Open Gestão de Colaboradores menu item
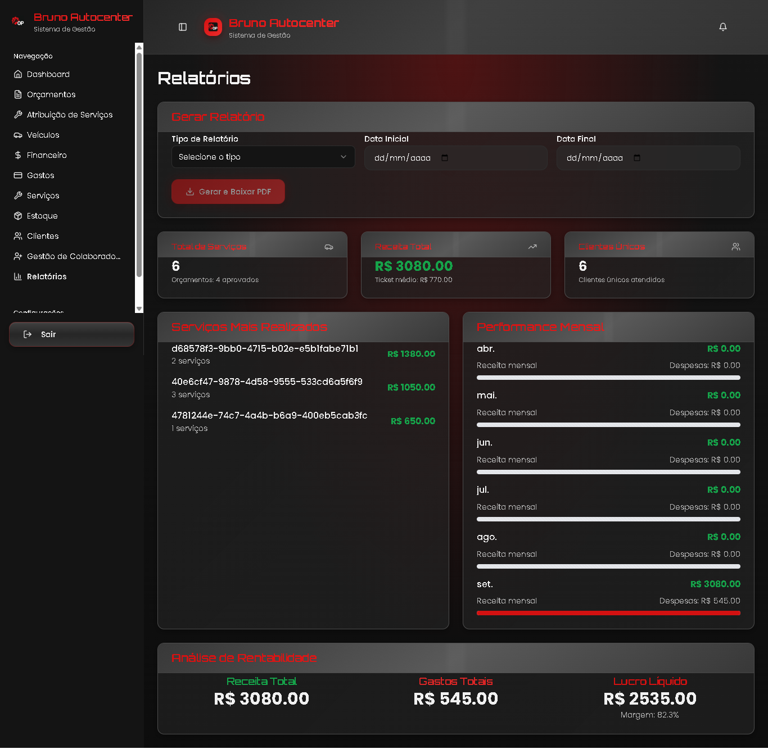This screenshot has height=749, width=768. coord(73,256)
